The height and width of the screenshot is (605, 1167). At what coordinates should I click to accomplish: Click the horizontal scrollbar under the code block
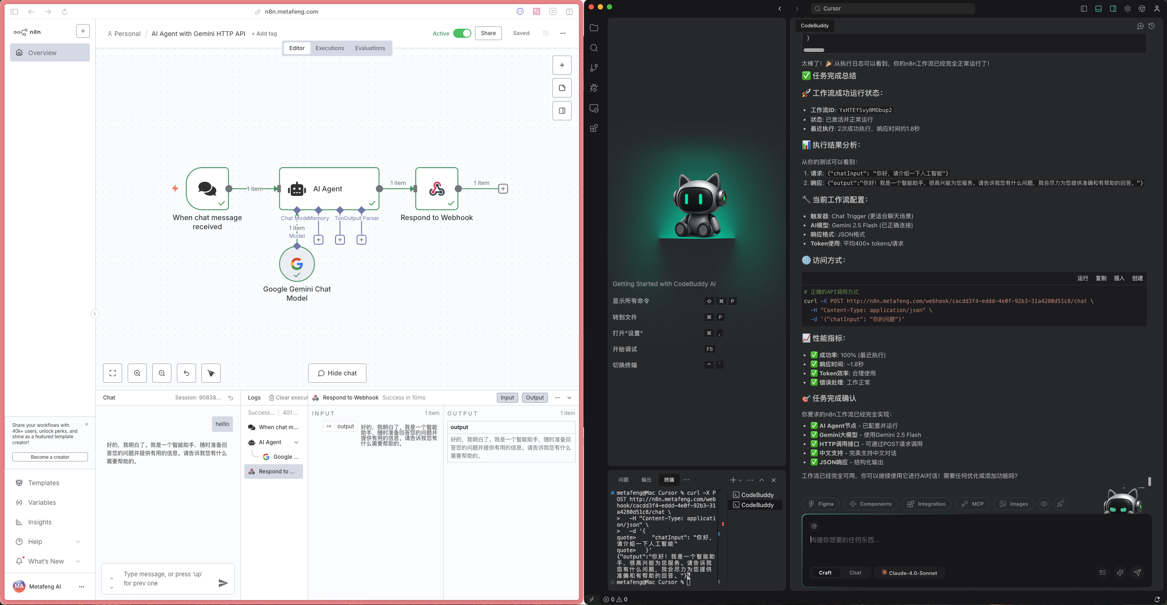pyautogui.click(x=814, y=50)
